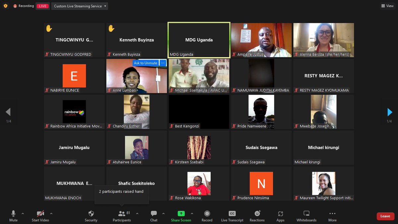
Task: Select Ampaire Justus video tile
Action: point(261,40)
